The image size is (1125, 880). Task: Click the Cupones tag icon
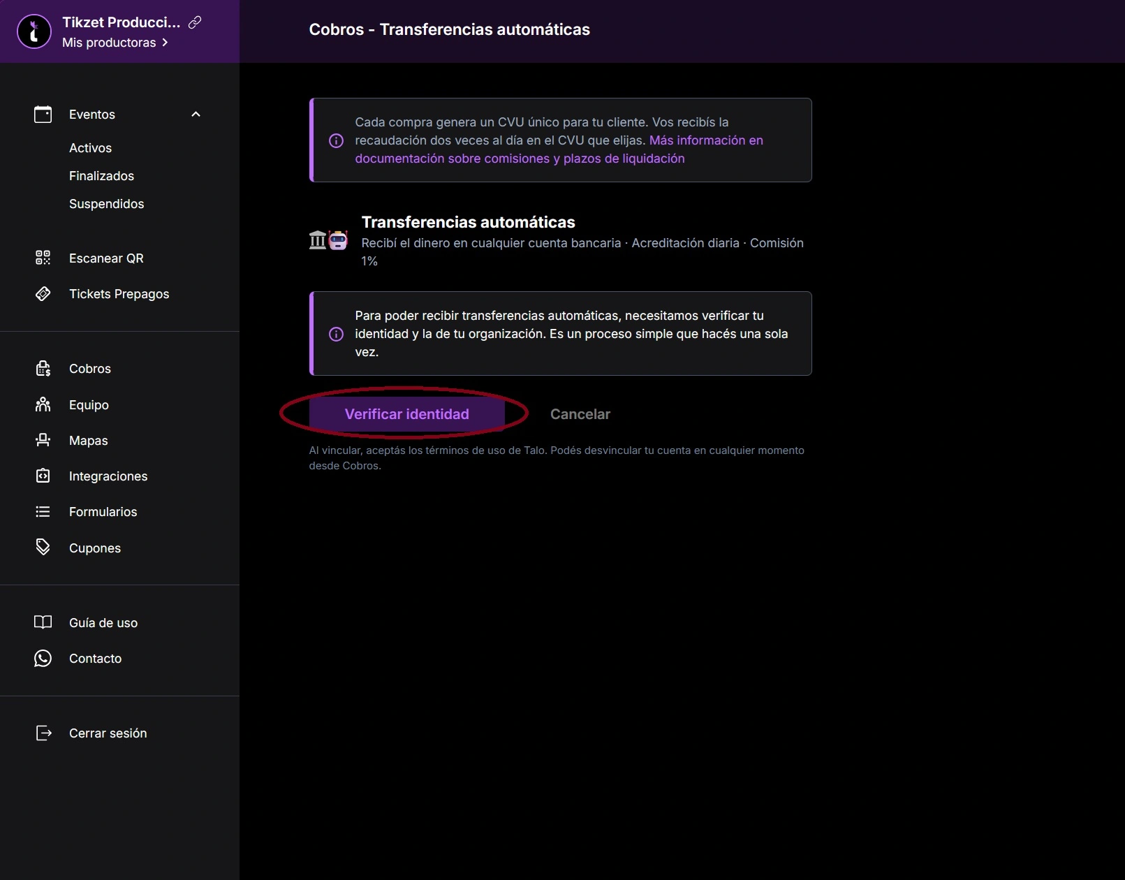pyautogui.click(x=43, y=547)
